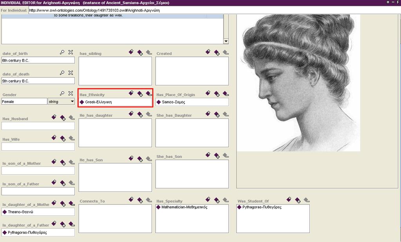View the date_of_birth value with magnifier icon
The image size is (401, 242).
[x=62, y=52]
